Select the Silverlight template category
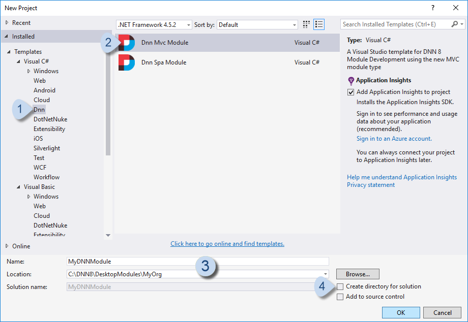Image resolution: width=468 pixels, height=322 pixels. pyautogui.click(x=47, y=148)
